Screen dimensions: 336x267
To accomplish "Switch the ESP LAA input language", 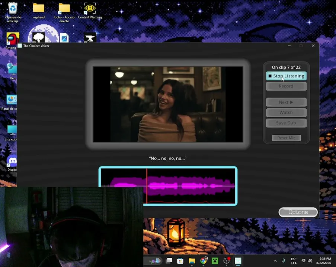I will tap(294, 261).
